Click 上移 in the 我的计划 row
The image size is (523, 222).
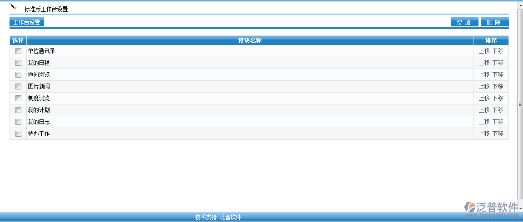click(x=484, y=110)
